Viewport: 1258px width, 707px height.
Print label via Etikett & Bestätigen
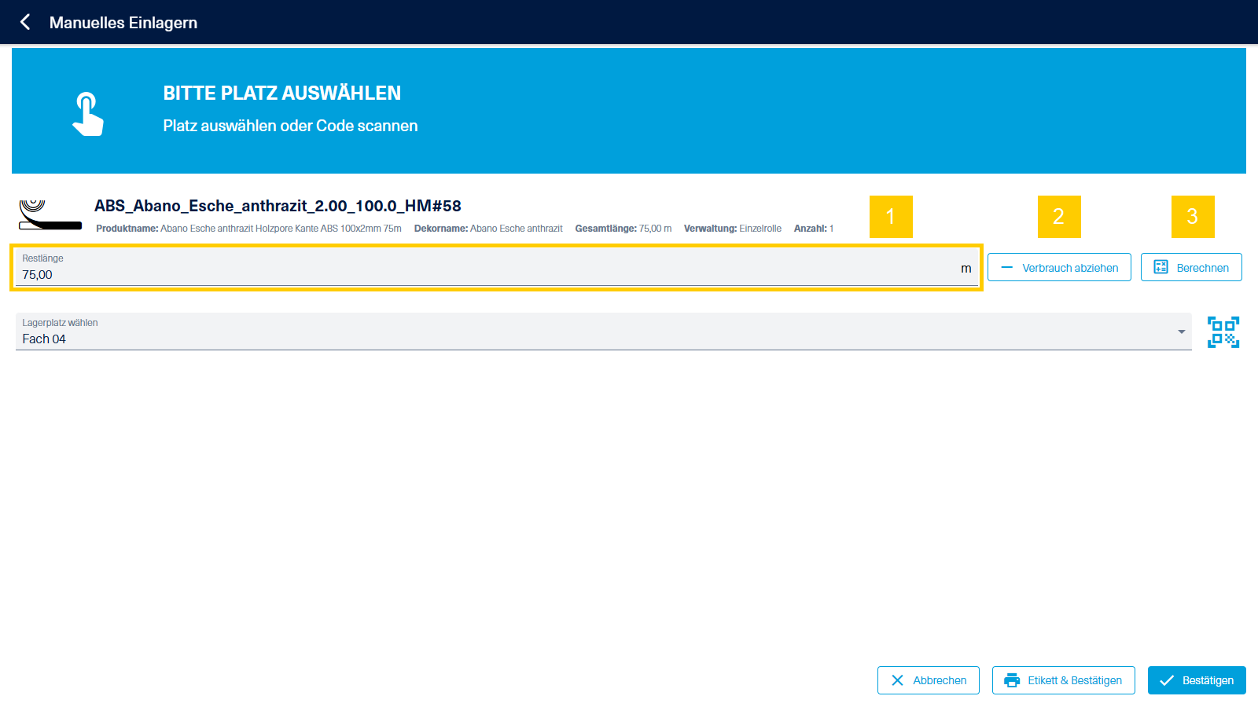(1063, 680)
